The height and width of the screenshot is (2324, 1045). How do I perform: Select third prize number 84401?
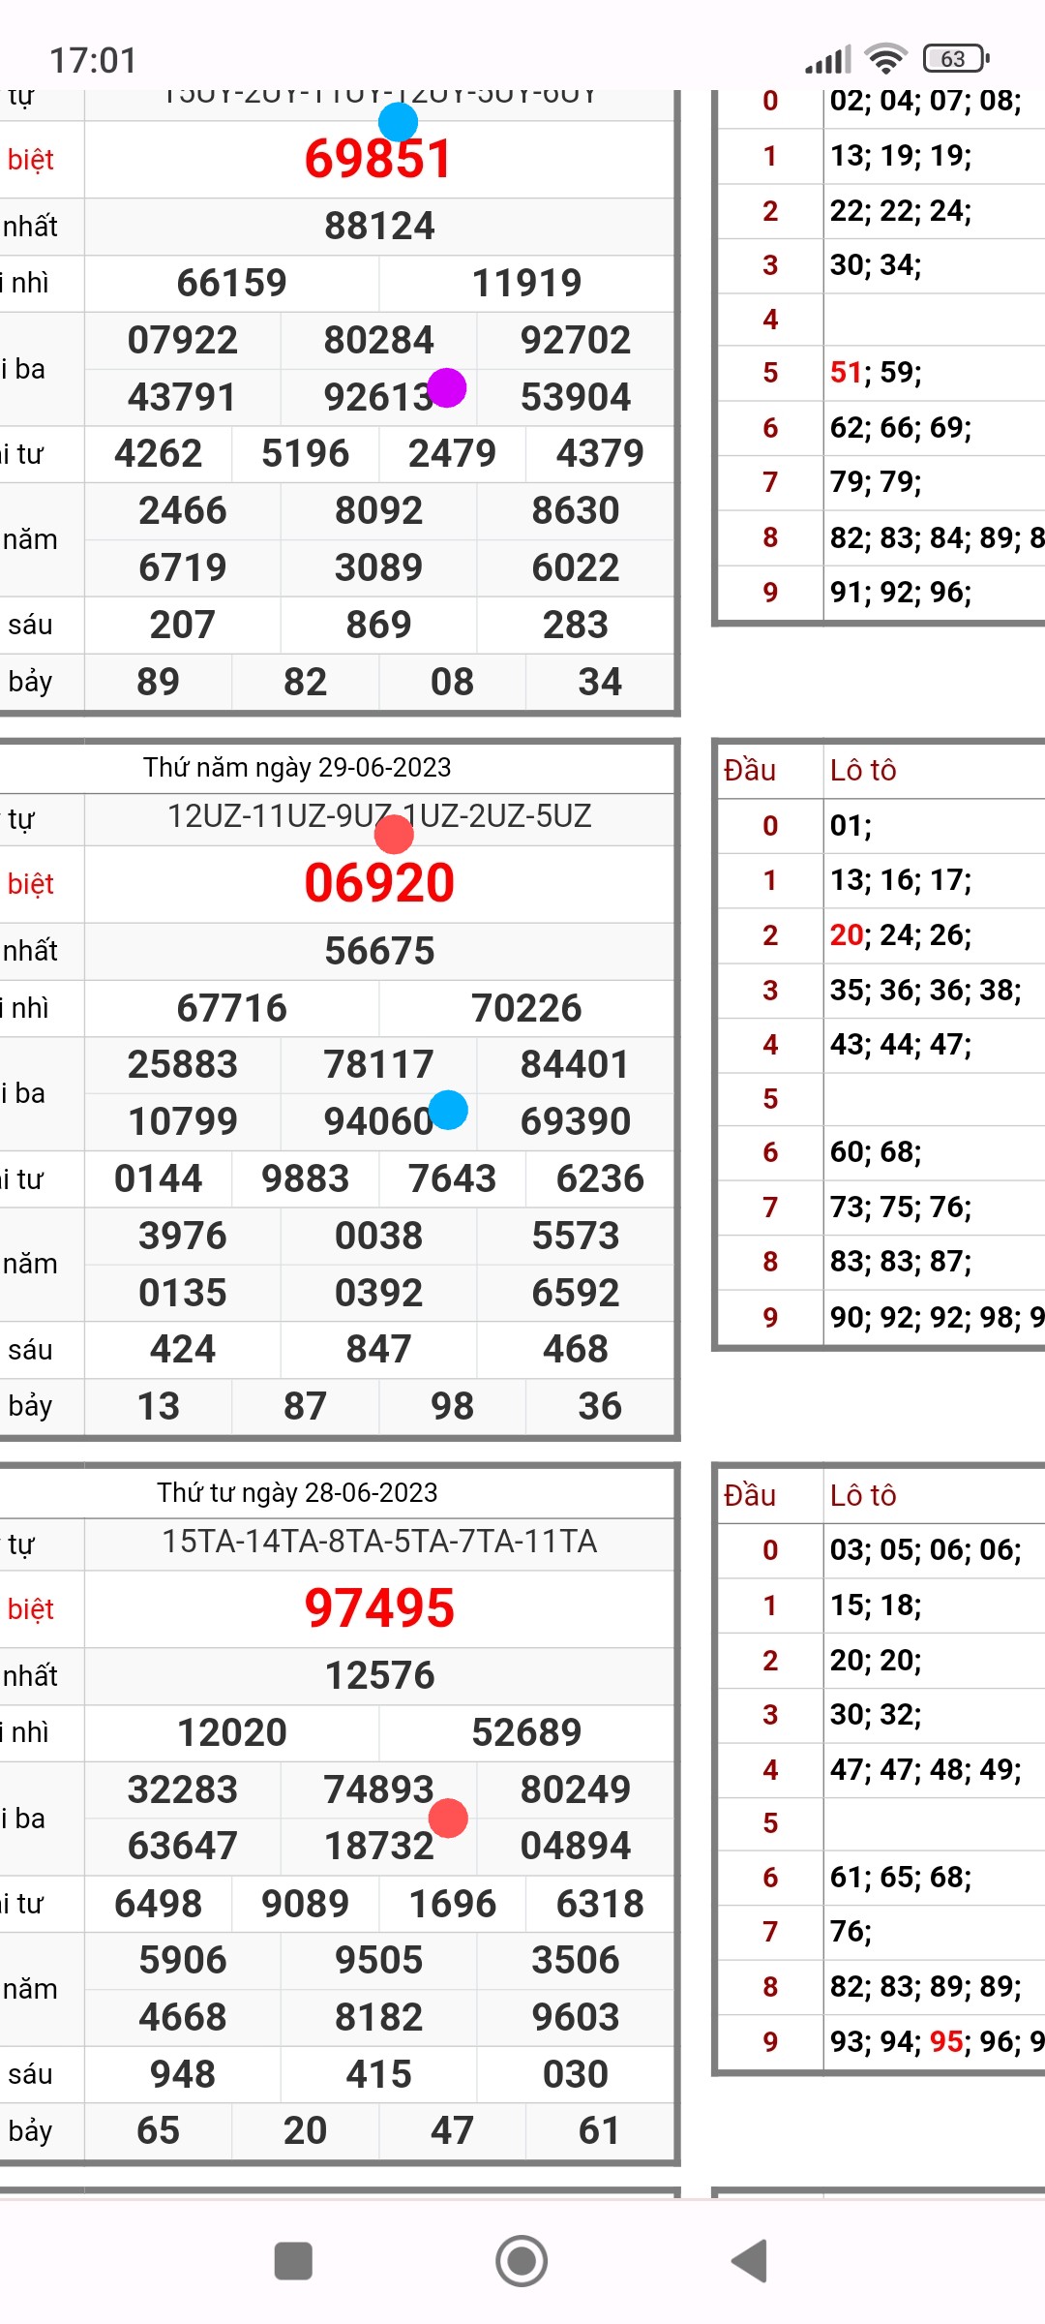point(576,1065)
